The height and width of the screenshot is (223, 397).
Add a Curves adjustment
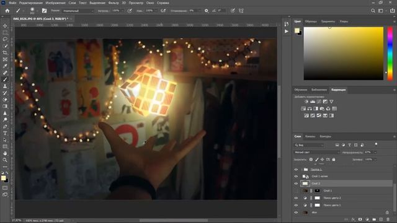click(319, 102)
